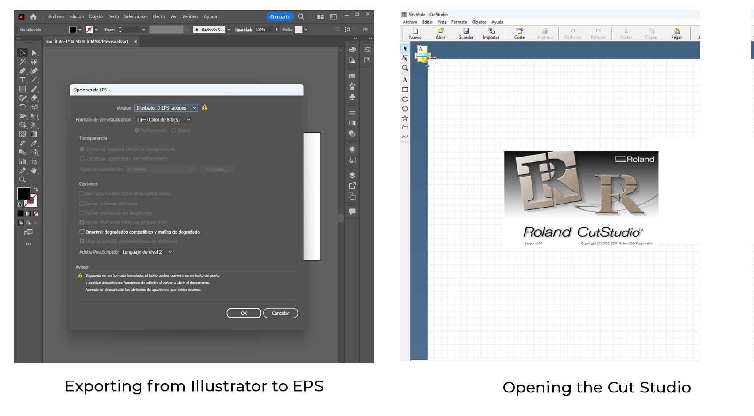
Task: Click Importar in the CutStudio toolbar
Action: pyautogui.click(x=491, y=34)
